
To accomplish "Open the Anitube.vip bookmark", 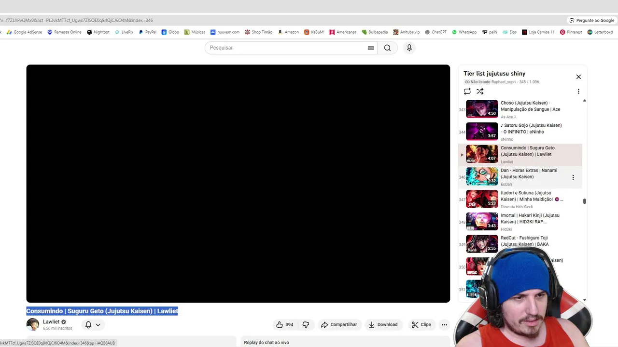I will (x=406, y=32).
